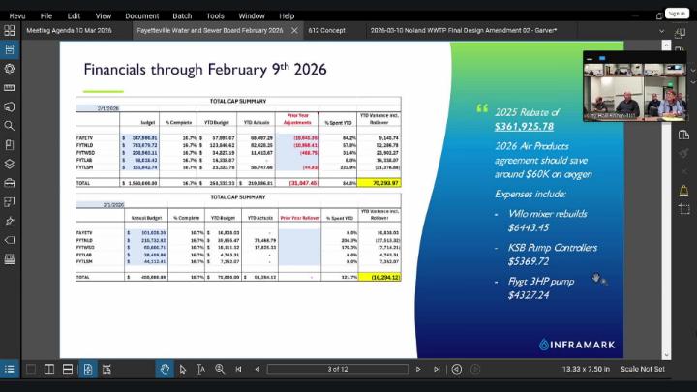The width and height of the screenshot is (697, 392).
Task: Open the Thumbnails panel in left sidebar
Action: pyautogui.click(x=10, y=49)
